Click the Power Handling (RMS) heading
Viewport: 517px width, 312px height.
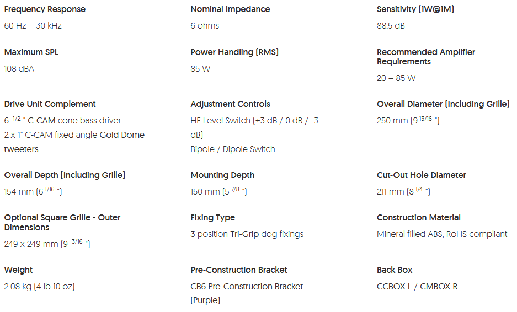[x=234, y=52]
